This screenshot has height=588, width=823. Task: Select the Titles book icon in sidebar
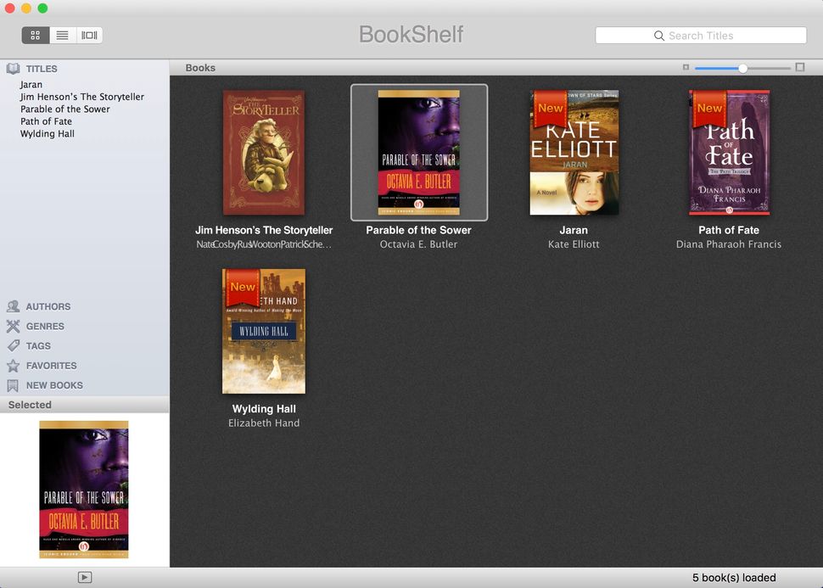click(x=12, y=68)
